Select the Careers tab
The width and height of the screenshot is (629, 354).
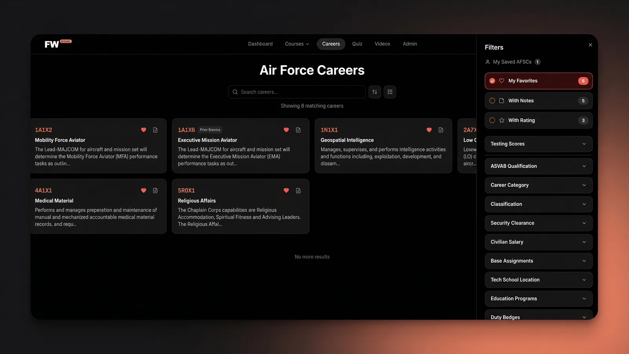[331, 44]
